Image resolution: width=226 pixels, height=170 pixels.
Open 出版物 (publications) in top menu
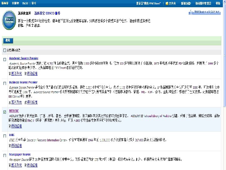tap(15, 3)
